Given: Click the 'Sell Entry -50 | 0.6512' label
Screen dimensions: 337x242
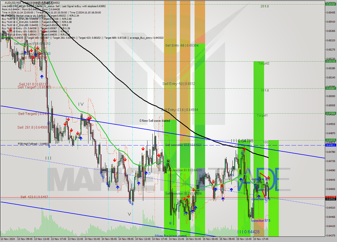Looking at the screenshot, I should pos(179,84).
